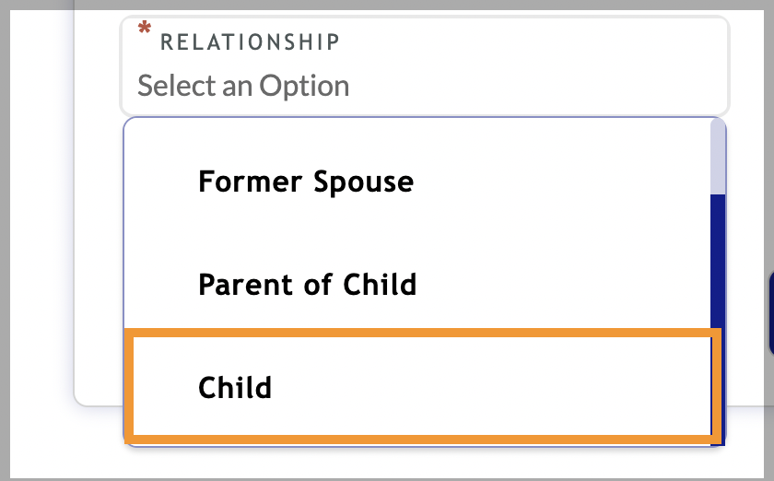The height and width of the screenshot is (481, 774).
Task: Click the bottom of the dropdown scrollbar
Action: tap(718, 435)
